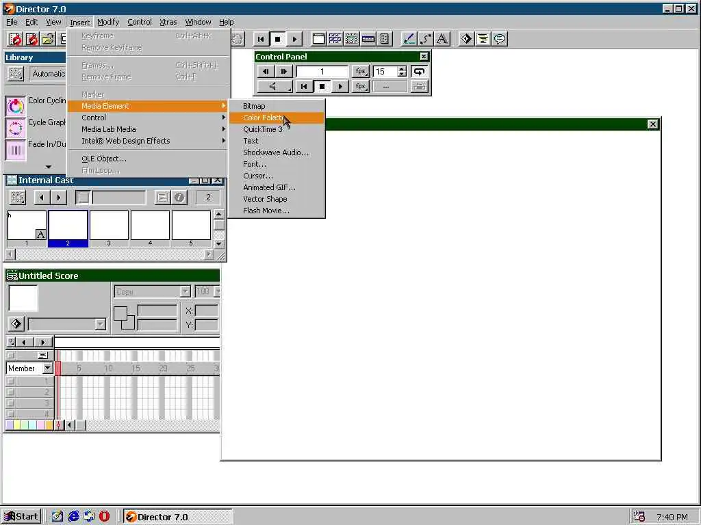Click Step Backward in Control Panel
The width and height of the screenshot is (701, 525).
tap(266, 71)
